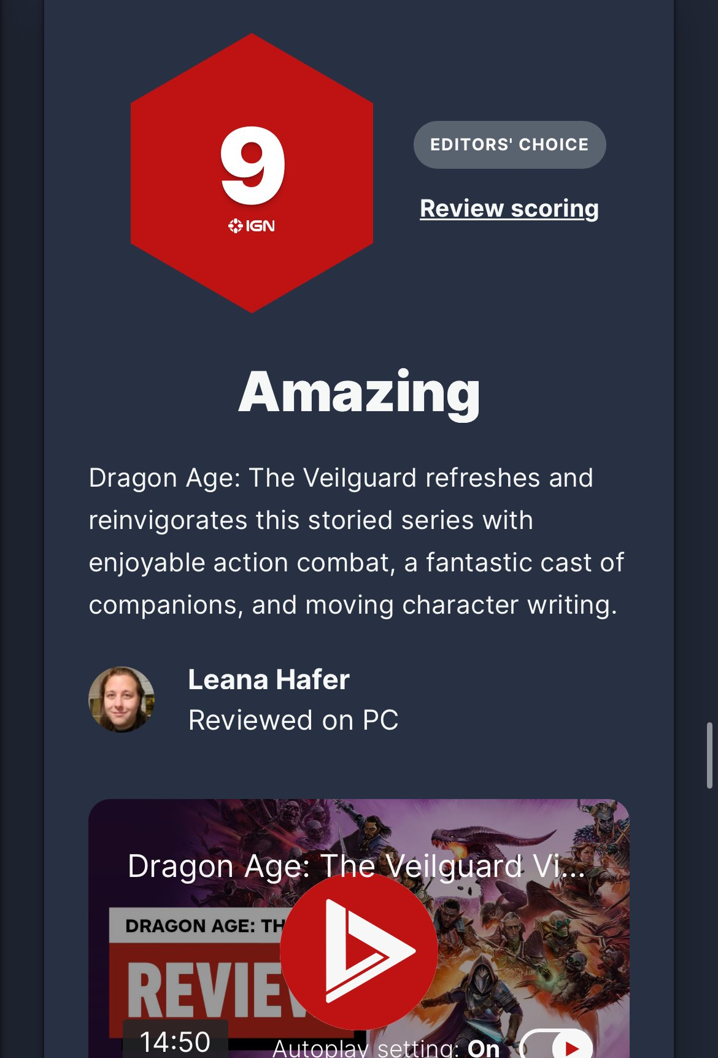Click the Amazing verdict heading

(359, 392)
